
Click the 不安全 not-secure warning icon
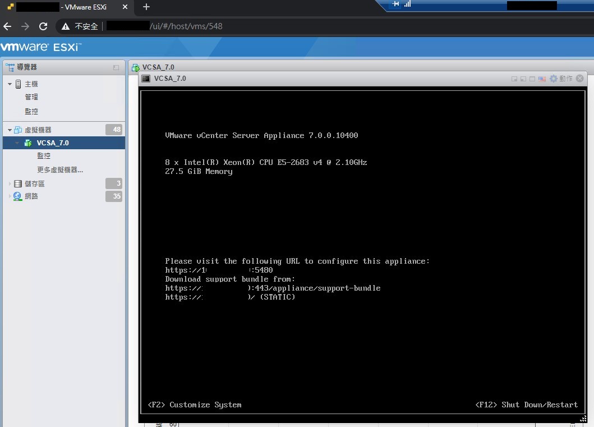[66, 26]
